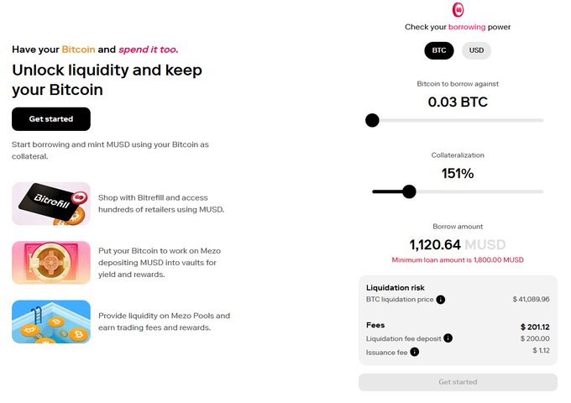Click the 0.03 BTC amount value

458,102
